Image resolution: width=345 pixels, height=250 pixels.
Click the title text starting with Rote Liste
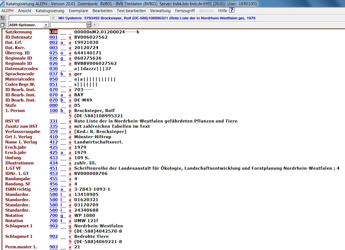(156, 121)
